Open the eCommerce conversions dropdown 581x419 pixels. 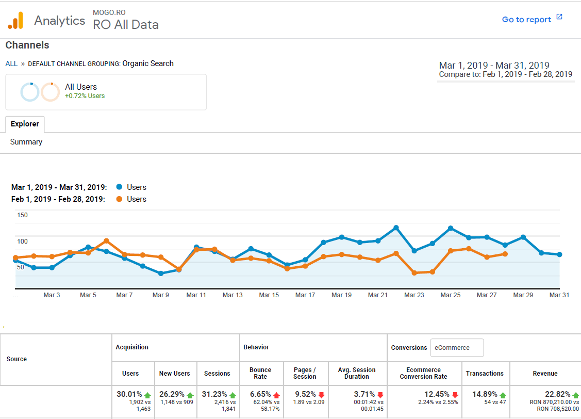point(457,347)
